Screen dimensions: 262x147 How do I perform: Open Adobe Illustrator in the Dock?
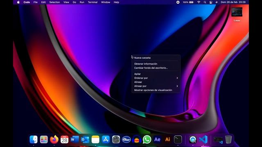(x=167, y=139)
